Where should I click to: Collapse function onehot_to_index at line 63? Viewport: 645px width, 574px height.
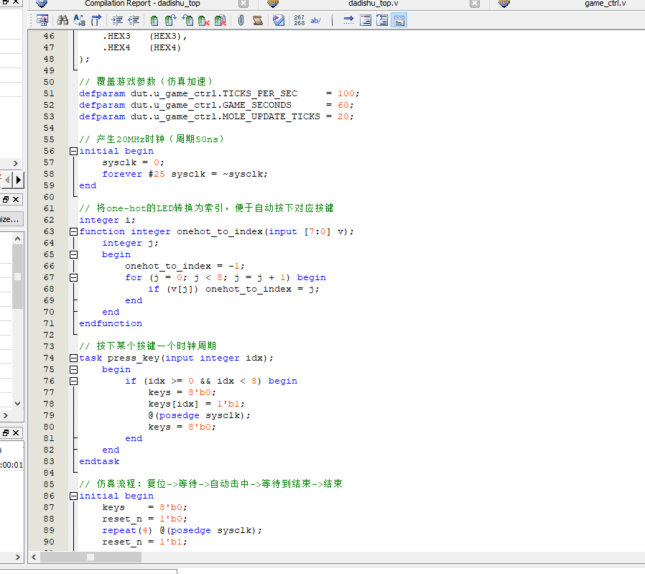[x=74, y=231]
